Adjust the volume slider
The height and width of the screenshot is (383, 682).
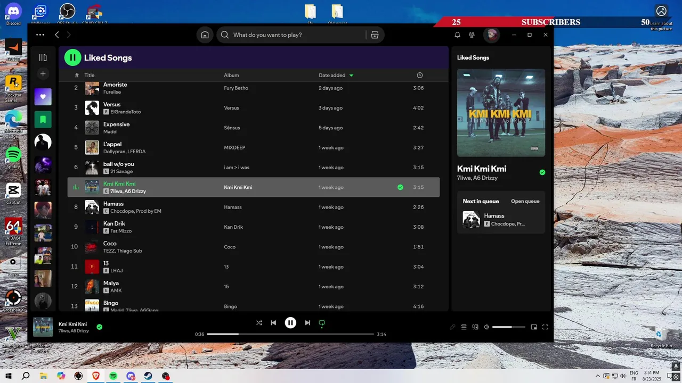pos(508,327)
